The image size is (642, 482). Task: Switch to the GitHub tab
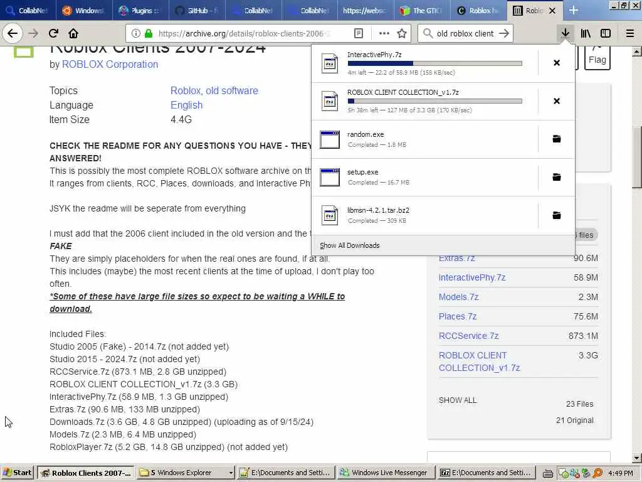(197, 11)
